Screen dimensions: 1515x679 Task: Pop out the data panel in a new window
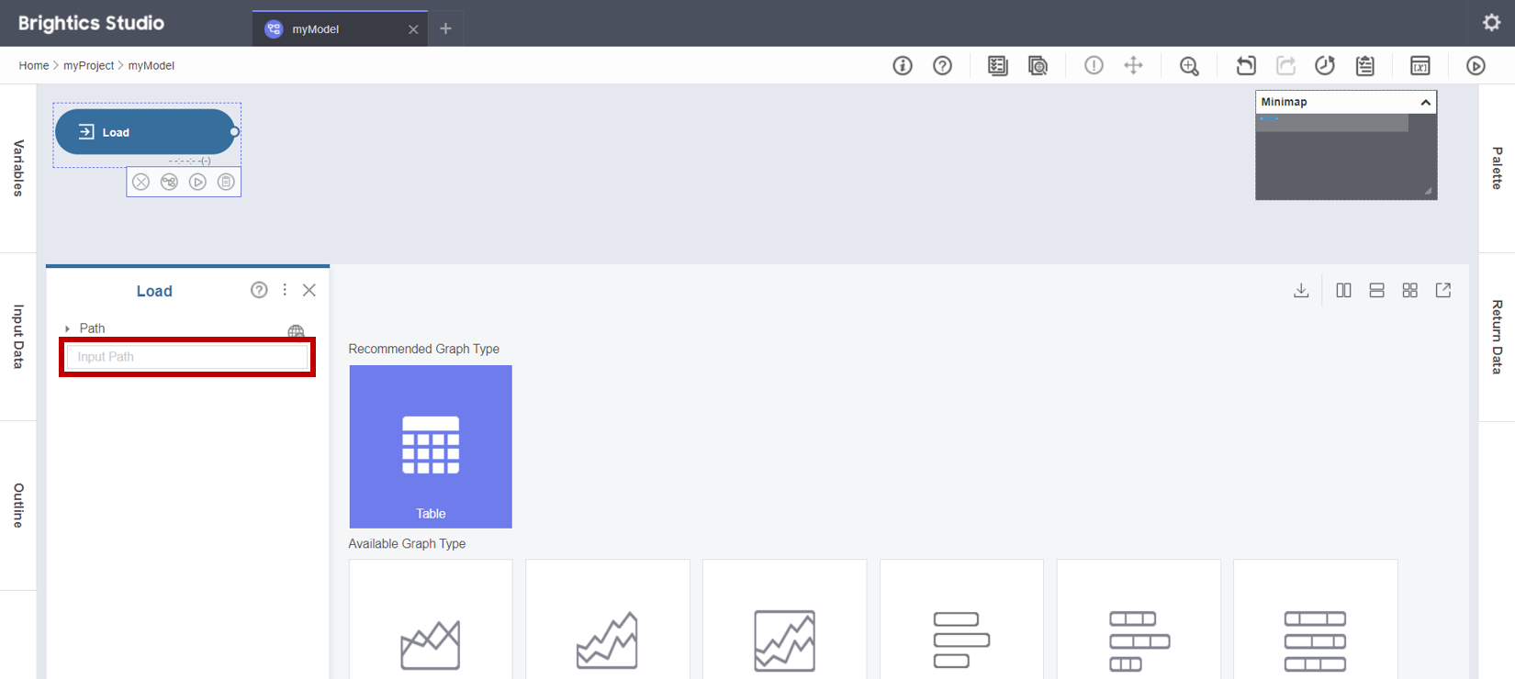tap(1443, 290)
